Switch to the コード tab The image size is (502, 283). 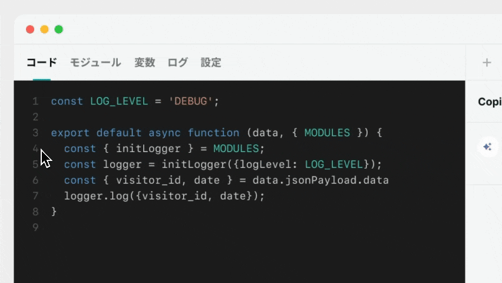click(x=42, y=62)
